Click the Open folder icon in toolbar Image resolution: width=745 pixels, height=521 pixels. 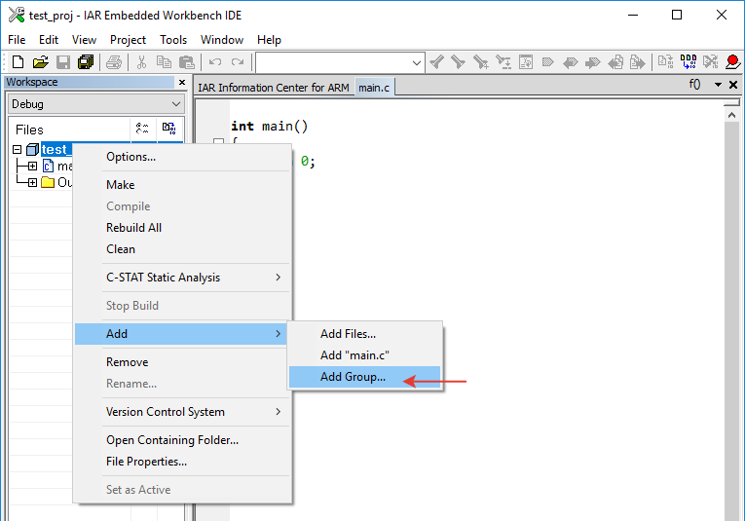coord(40,62)
